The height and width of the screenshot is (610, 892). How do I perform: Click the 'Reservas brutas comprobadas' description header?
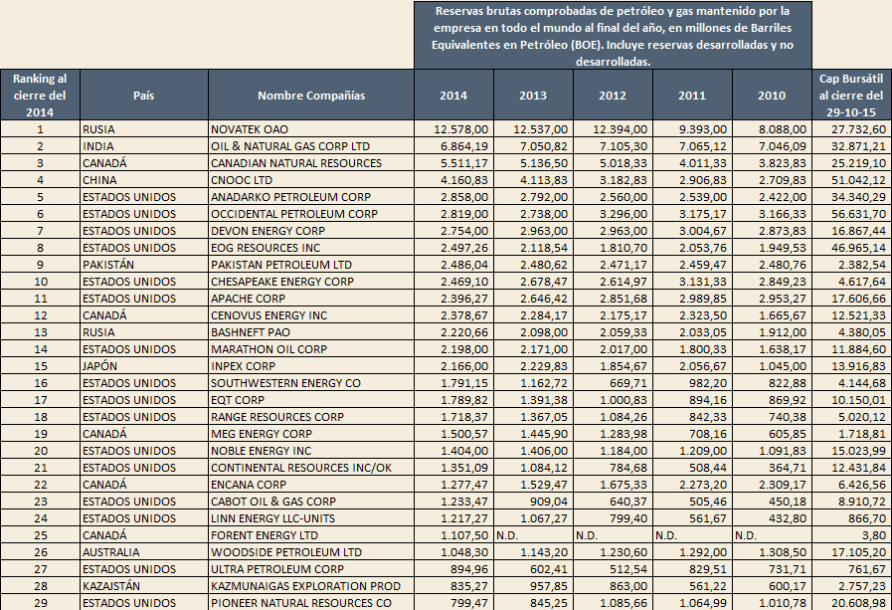[613, 36]
